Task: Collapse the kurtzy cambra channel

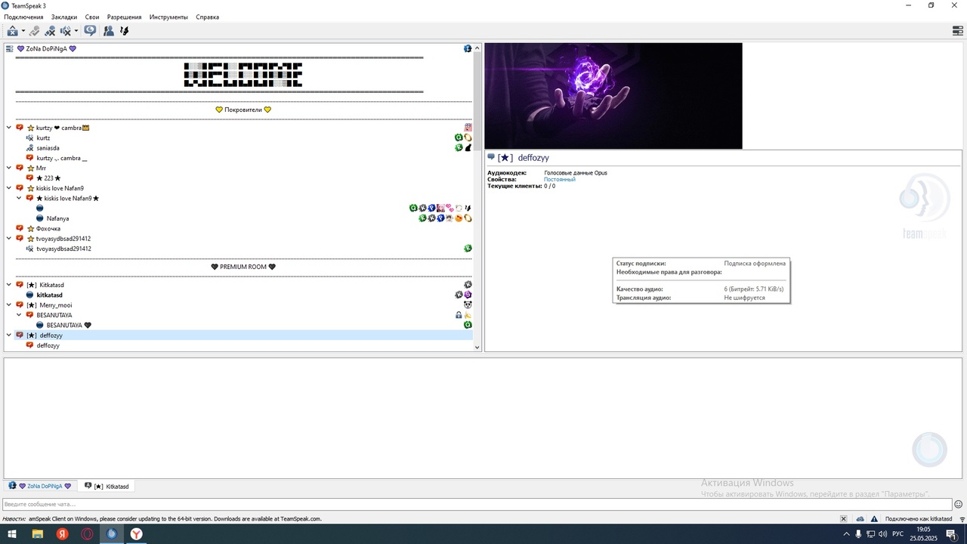Action: (x=9, y=128)
